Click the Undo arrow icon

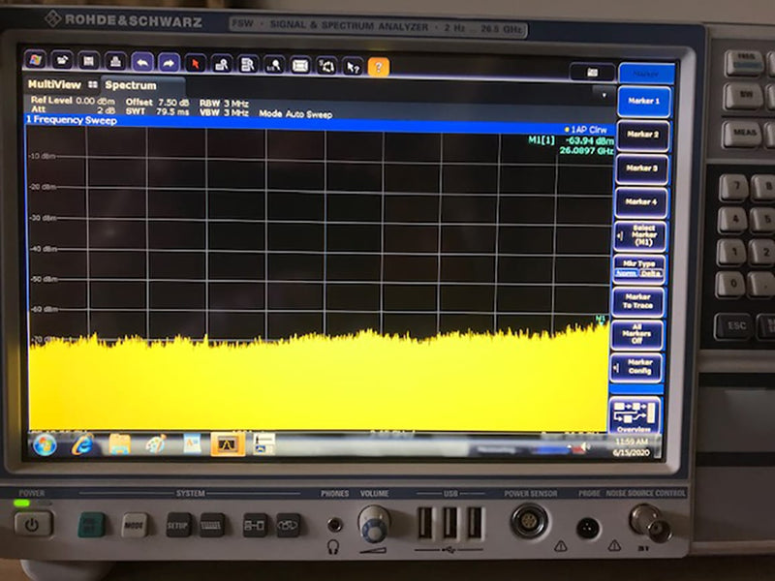(142, 62)
